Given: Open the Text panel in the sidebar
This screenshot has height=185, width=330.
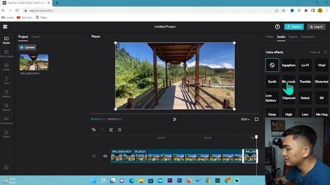Looking at the screenshot, I should [x=6, y=81].
